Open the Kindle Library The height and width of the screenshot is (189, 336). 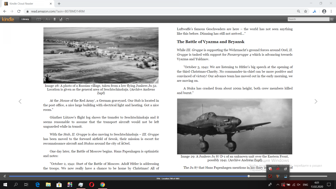click(25, 19)
